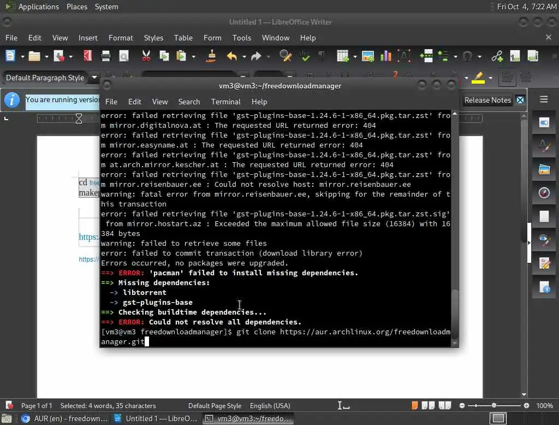Click zoom in plus button in status bar
Viewport: 559px width, 425px height.
click(x=526, y=406)
